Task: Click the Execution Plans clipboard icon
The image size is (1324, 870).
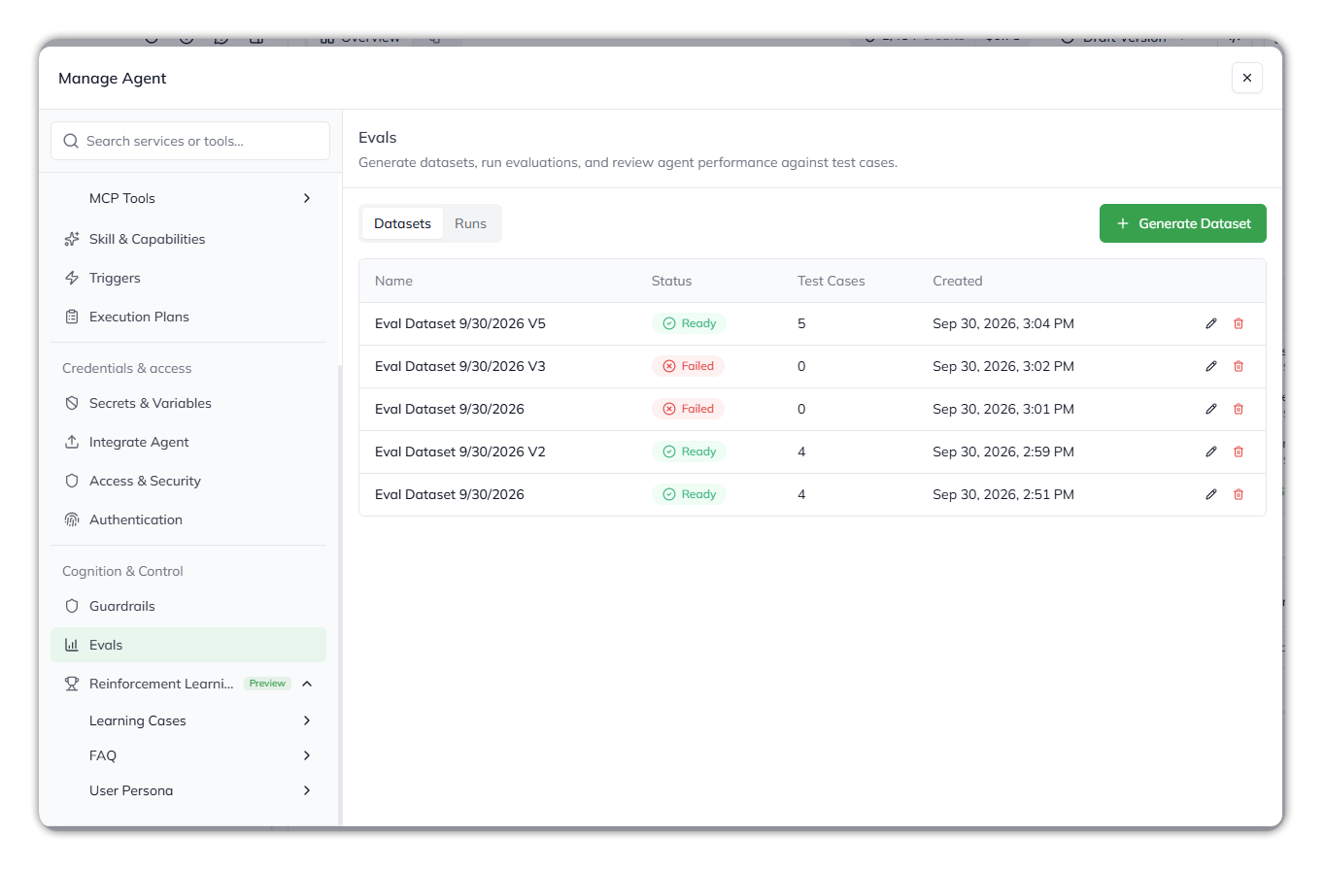Action: point(71,317)
